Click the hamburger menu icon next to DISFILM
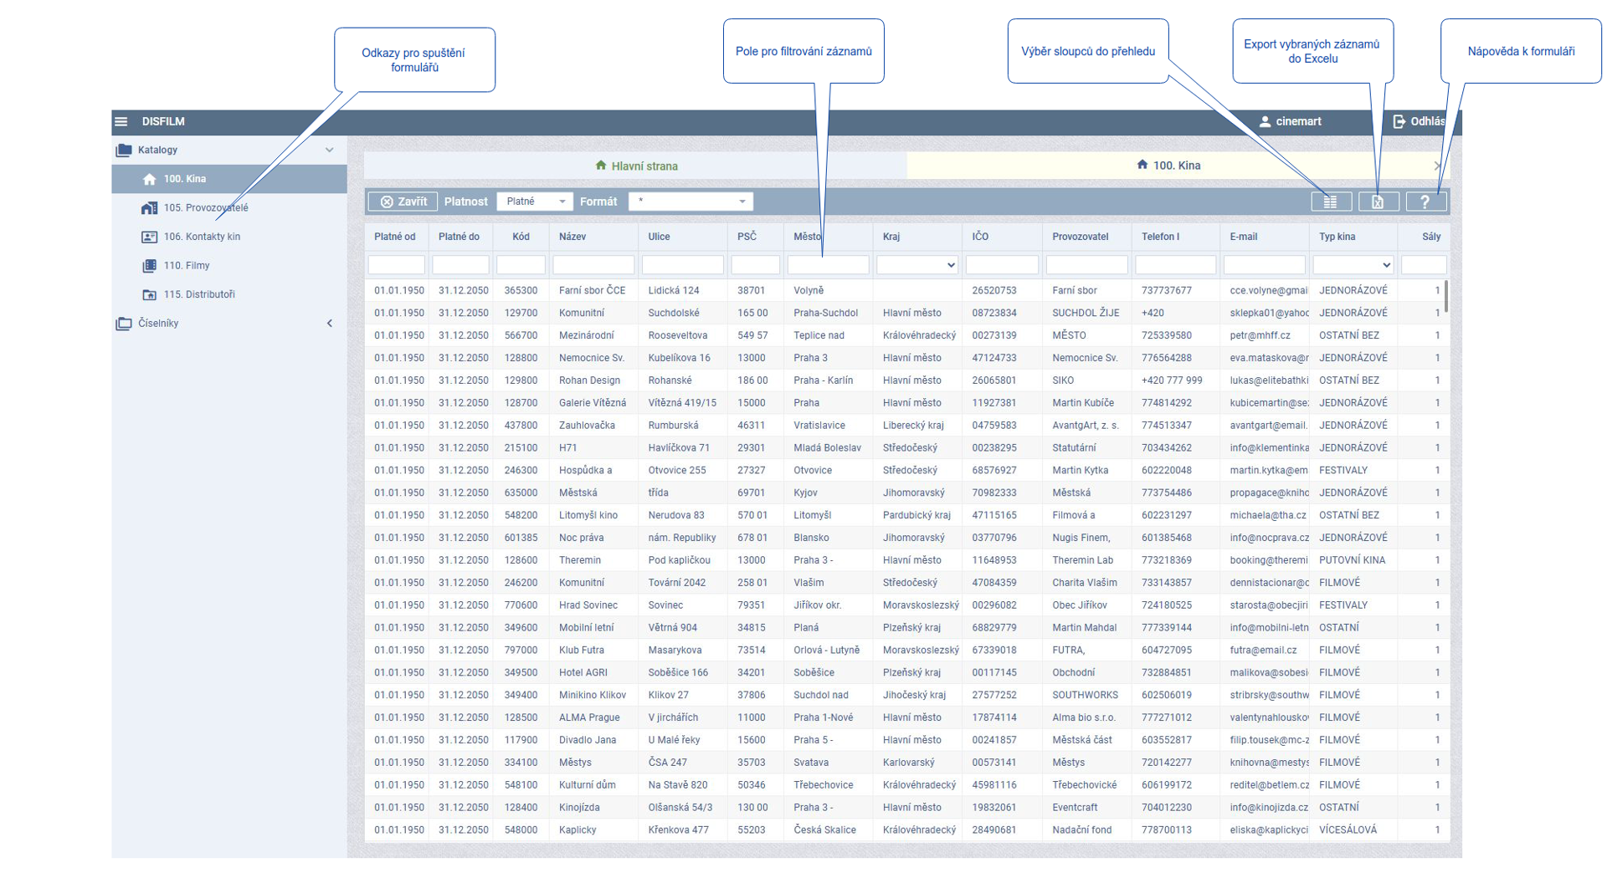 tap(121, 122)
